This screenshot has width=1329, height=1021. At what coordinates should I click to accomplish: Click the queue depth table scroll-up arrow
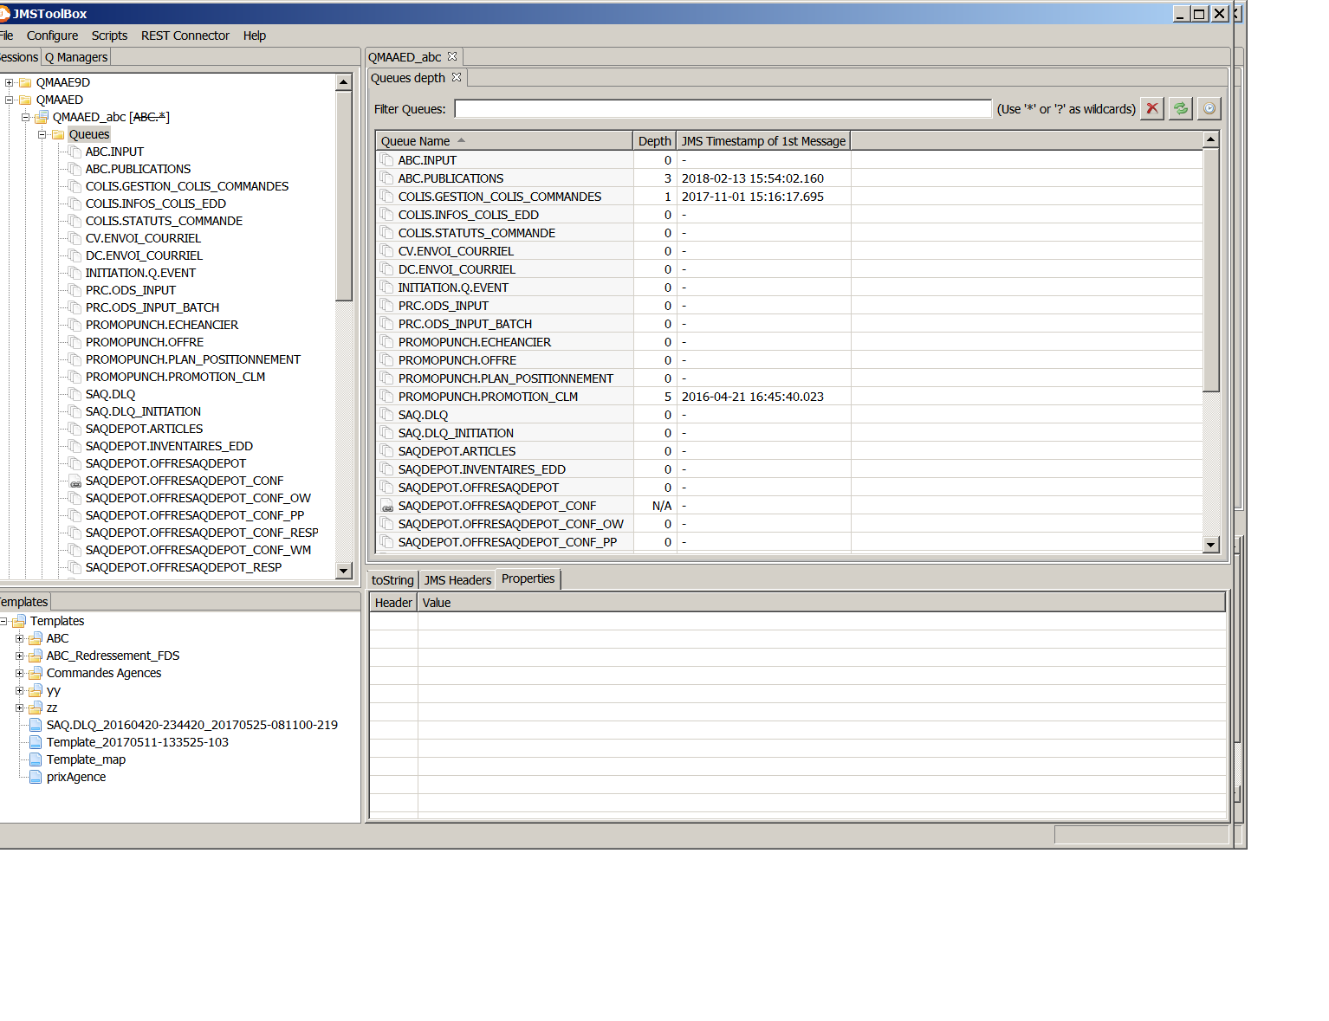click(1211, 139)
